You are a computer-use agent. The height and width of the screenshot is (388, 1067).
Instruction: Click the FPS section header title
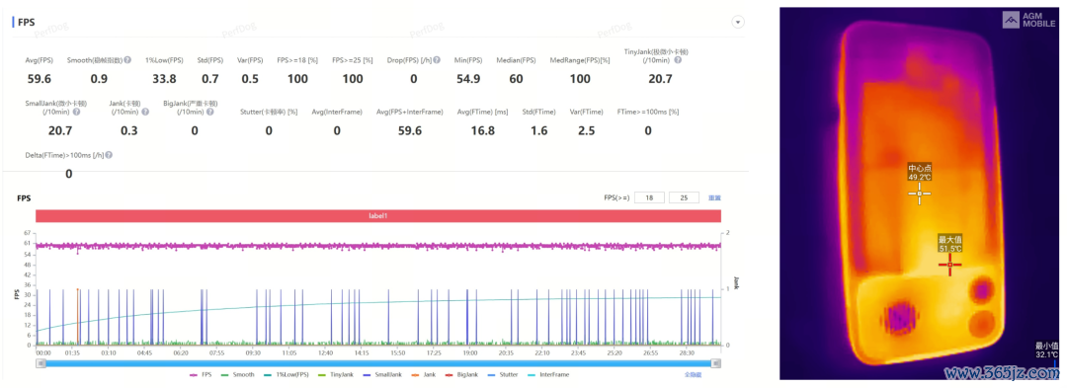coord(28,22)
